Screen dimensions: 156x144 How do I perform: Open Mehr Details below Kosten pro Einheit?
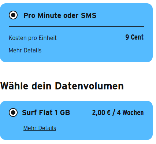coord(25,50)
